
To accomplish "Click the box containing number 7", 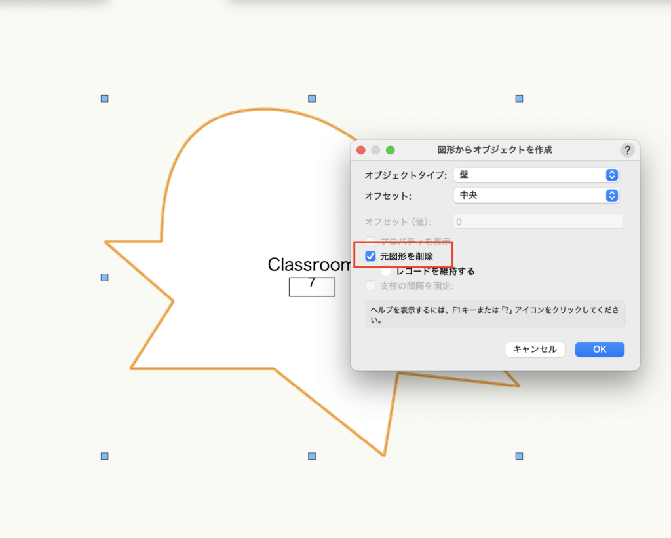I will click(312, 287).
